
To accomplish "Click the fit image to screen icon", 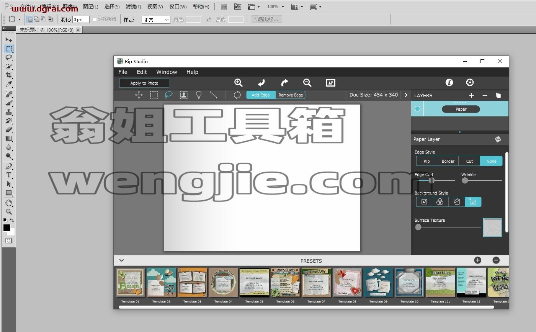I will pyautogui.click(x=330, y=83).
